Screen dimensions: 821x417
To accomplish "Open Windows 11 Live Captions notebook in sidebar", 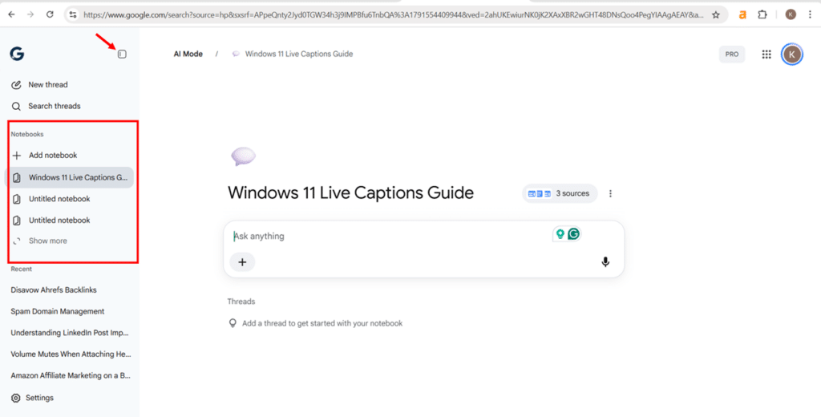I will pyautogui.click(x=69, y=177).
